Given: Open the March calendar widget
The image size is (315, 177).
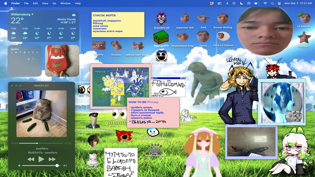Looking at the screenshot, I should click(25, 61).
